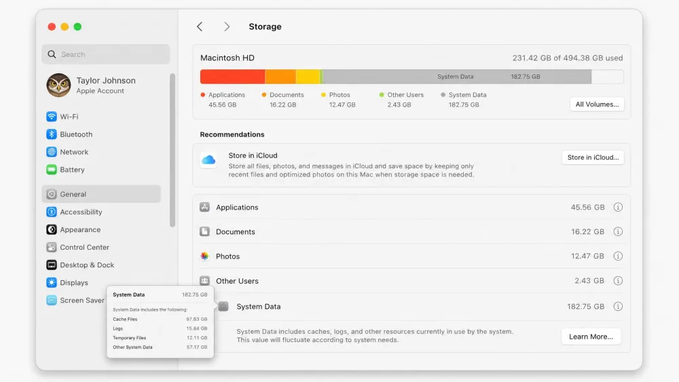Open the Displays sun icon
Screen dimensions: 679x382
pyautogui.click(x=52, y=282)
